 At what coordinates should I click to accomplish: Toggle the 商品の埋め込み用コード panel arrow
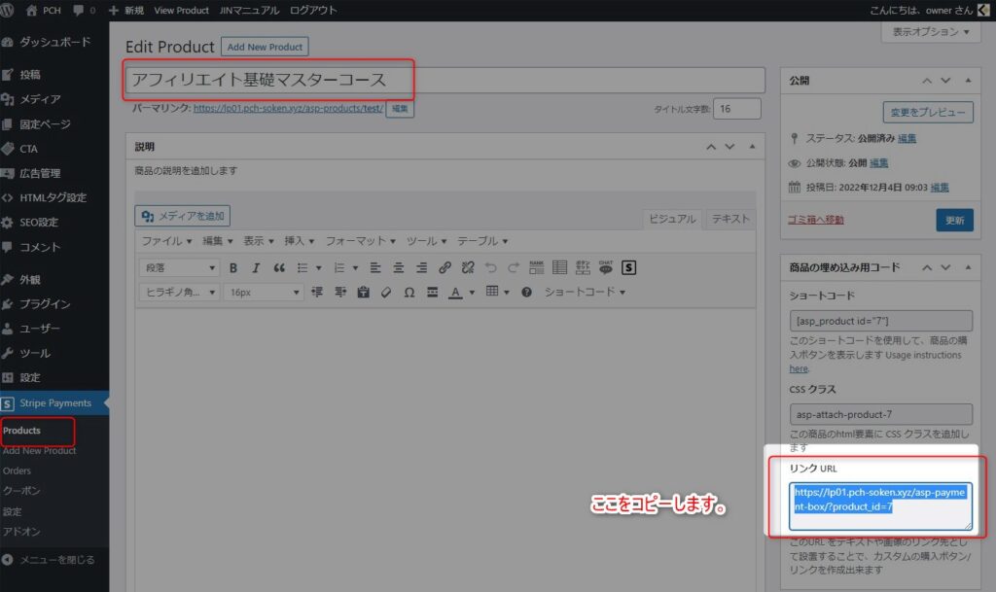pyautogui.click(x=967, y=267)
